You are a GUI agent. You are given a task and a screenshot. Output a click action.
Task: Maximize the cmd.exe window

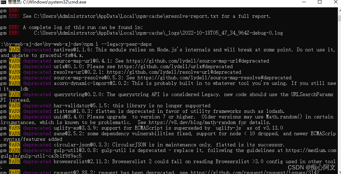tap(320, 2)
